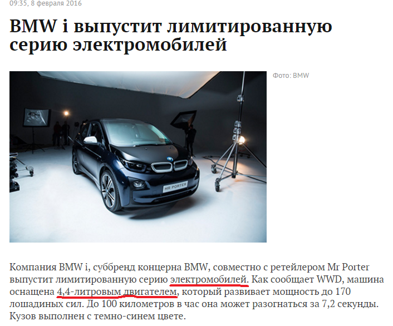
Task: Click the underlined word 'электромобилей' in paragraph
Action: pyautogui.click(x=208, y=279)
